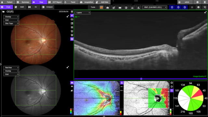Viewport: 208px width, 117px height.
Task: Click the sector chart center point
Action: point(191,98)
